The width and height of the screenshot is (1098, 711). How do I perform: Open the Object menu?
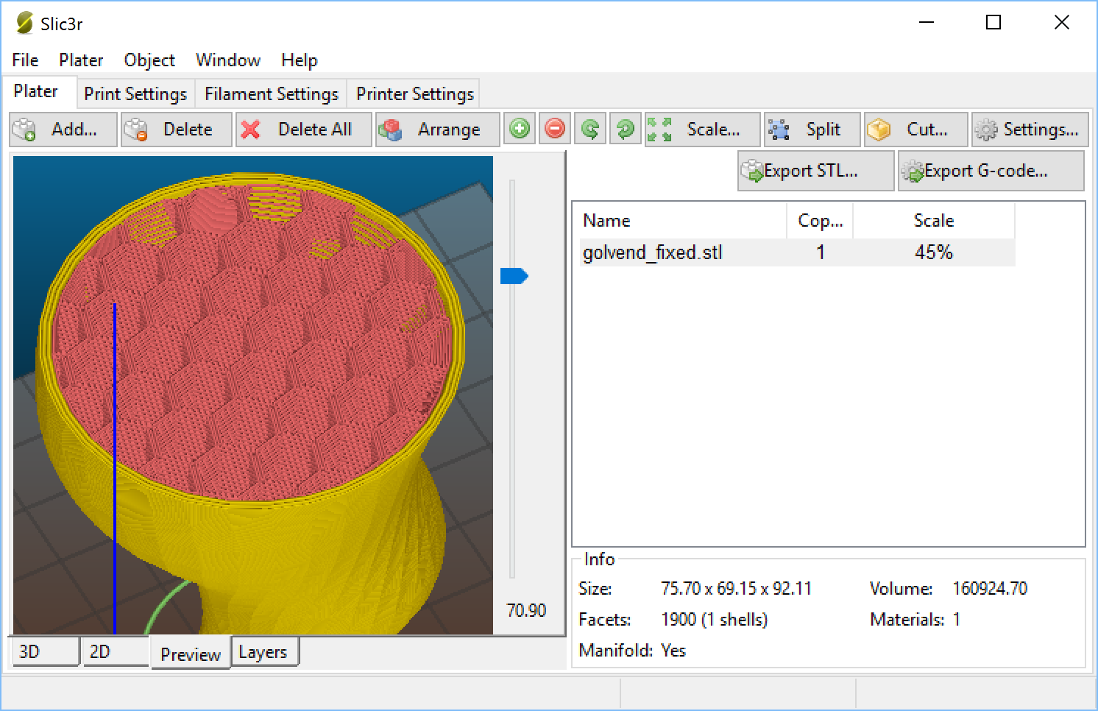pyautogui.click(x=149, y=60)
